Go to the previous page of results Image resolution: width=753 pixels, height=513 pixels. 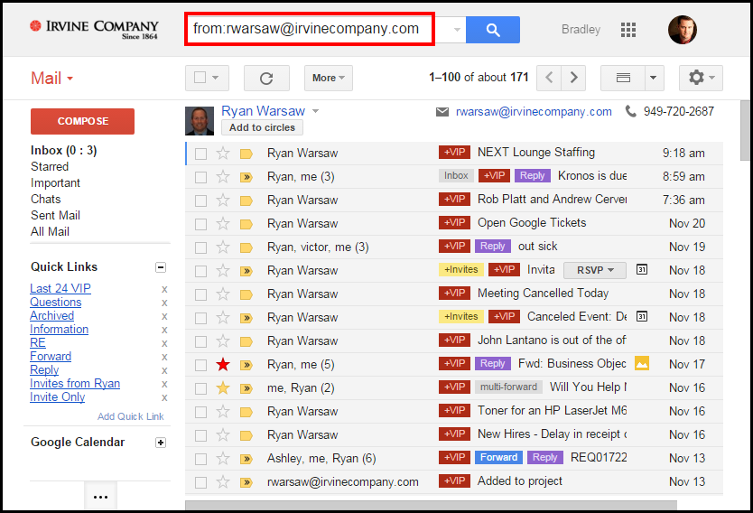pyautogui.click(x=549, y=78)
